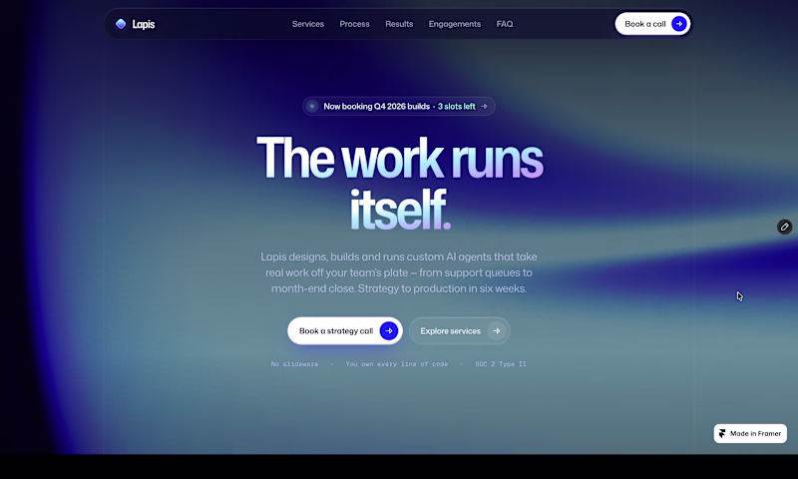Click the Lapis designs description paragraph
The width and height of the screenshot is (798, 479).
coord(399,272)
